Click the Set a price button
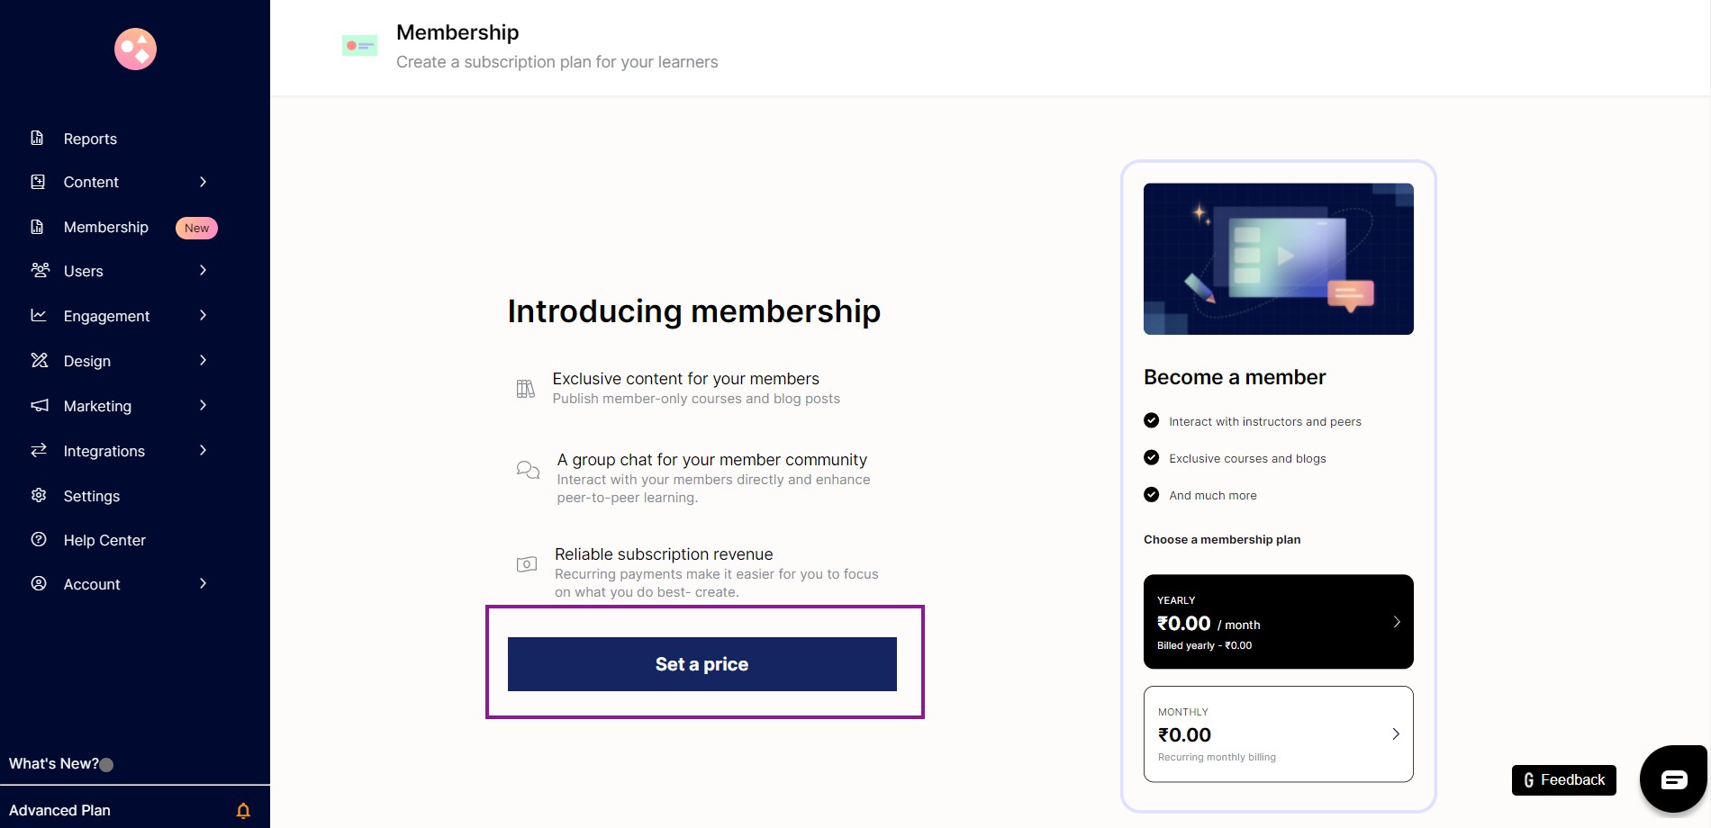This screenshot has width=1711, height=828. pos(702,664)
